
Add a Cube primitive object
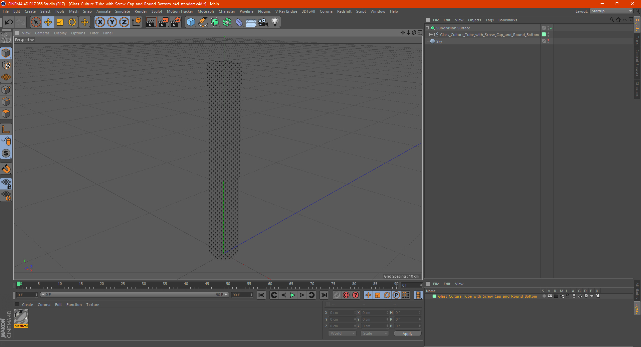(191, 22)
